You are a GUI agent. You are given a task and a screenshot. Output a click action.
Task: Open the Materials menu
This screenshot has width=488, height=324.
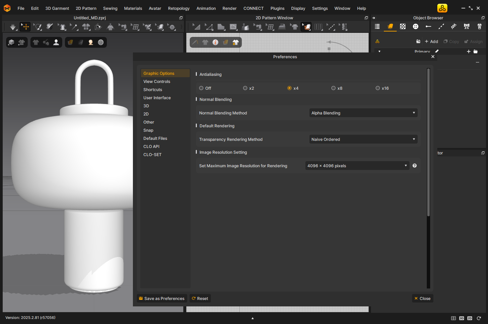point(133,8)
